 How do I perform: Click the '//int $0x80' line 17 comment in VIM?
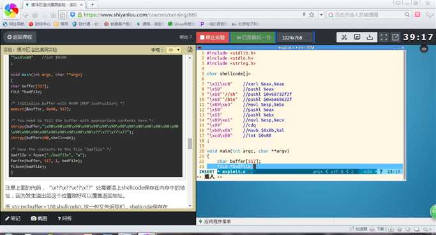click(x=257, y=136)
